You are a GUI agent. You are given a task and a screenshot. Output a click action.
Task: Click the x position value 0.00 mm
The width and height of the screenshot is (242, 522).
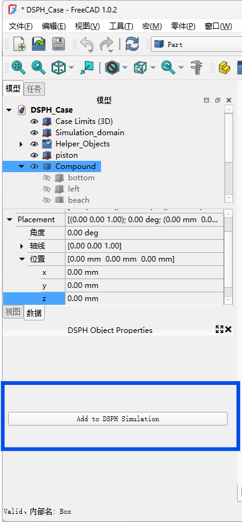[x=145, y=272]
